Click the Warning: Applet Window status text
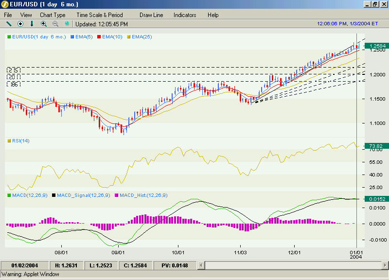 click(x=30, y=274)
